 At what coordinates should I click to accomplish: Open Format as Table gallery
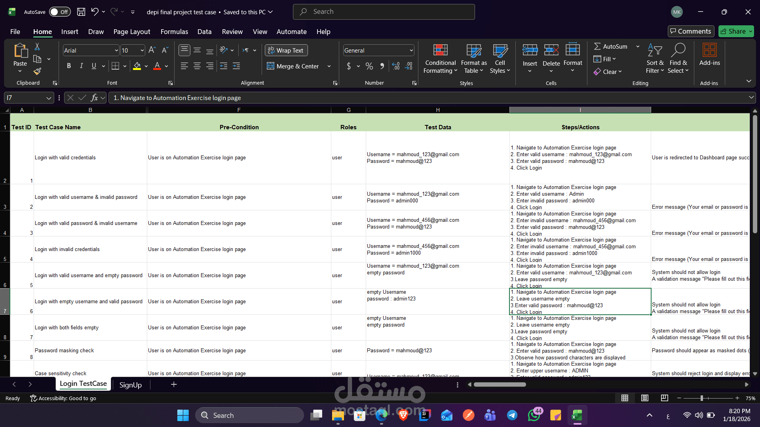[474, 59]
